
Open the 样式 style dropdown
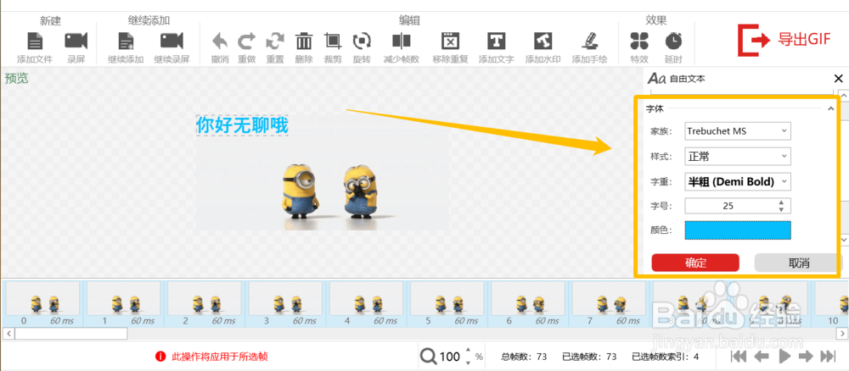tap(738, 157)
